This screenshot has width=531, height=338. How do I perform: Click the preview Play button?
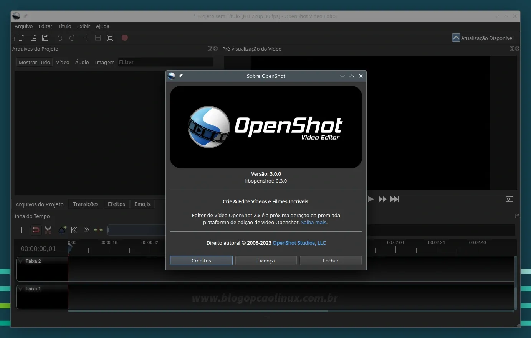tap(371, 199)
